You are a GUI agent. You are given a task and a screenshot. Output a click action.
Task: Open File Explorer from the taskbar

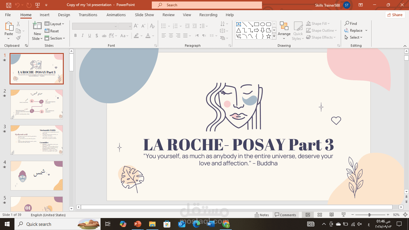[x=152, y=224]
